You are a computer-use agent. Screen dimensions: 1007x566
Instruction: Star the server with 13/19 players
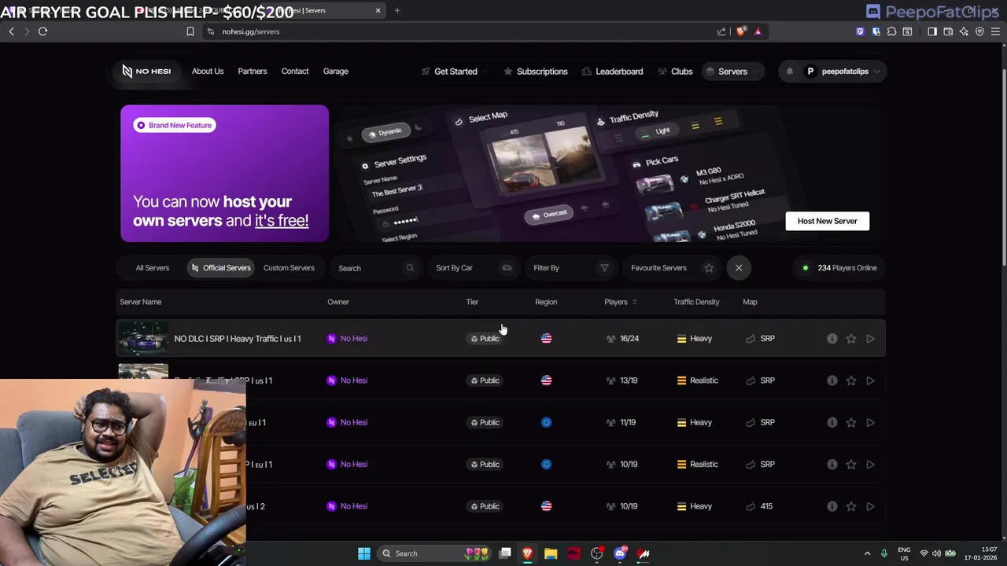tap(851, 380)
